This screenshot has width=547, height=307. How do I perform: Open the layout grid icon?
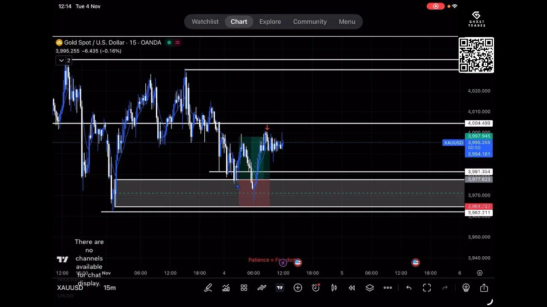(x=244, y=288)
